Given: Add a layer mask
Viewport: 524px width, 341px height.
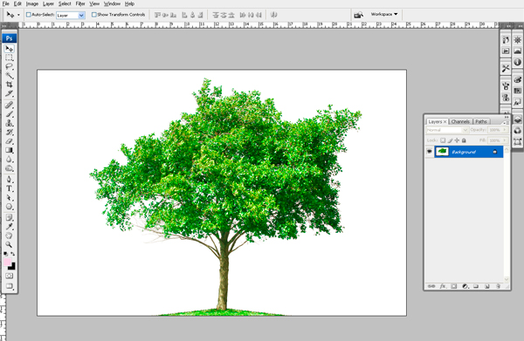Looking at the screenshot, I should pyautogui.click(x=454, y=286).
